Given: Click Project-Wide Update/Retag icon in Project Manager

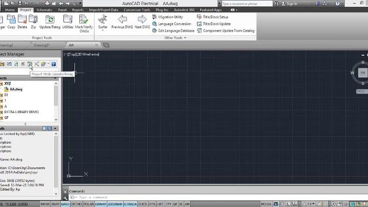Looking at the screenshot, I should tap(29, 64).
